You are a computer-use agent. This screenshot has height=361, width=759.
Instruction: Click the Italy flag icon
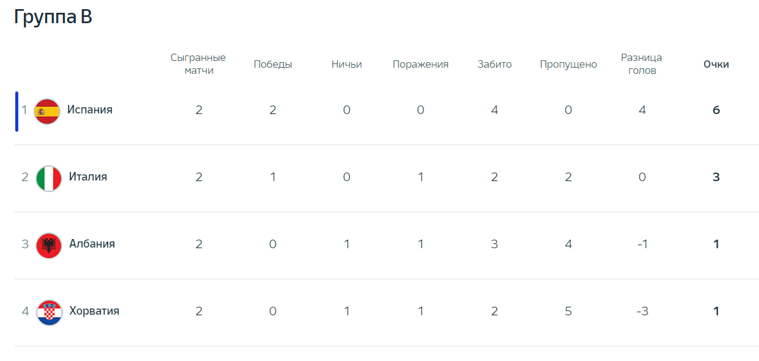click(x=49, y=178)
